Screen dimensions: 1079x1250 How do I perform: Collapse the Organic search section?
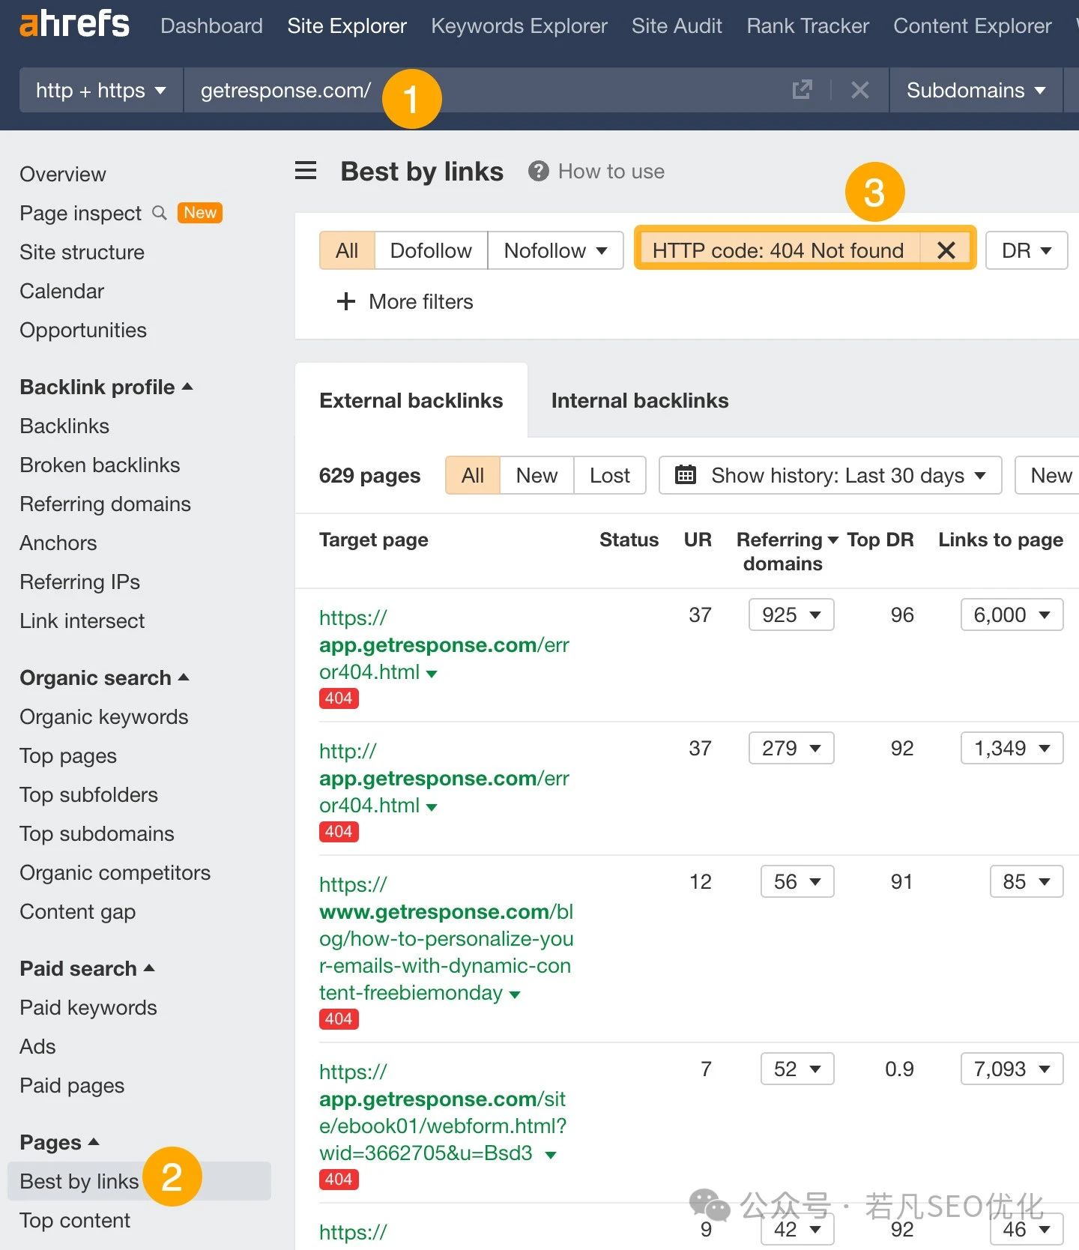point(104,677)
